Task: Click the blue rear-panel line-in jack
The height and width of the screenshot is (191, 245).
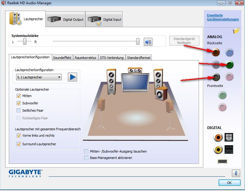Action: pyautogui.click(x=229, y=52)
